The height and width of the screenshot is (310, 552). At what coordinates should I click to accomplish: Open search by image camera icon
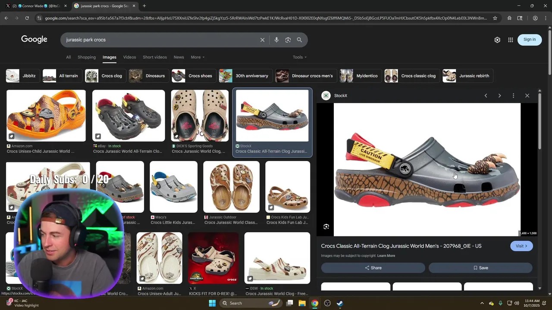(x=288, y=40)
